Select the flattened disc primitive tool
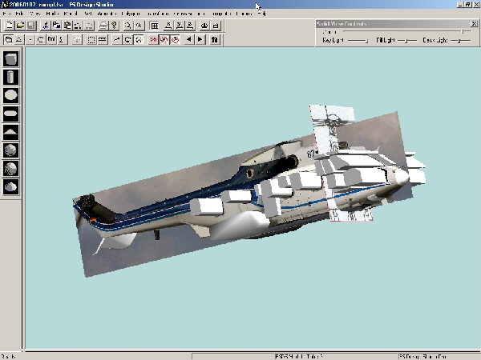Image resolution: width=481 pixels, height=360 pixels. [x=11, y=114]
